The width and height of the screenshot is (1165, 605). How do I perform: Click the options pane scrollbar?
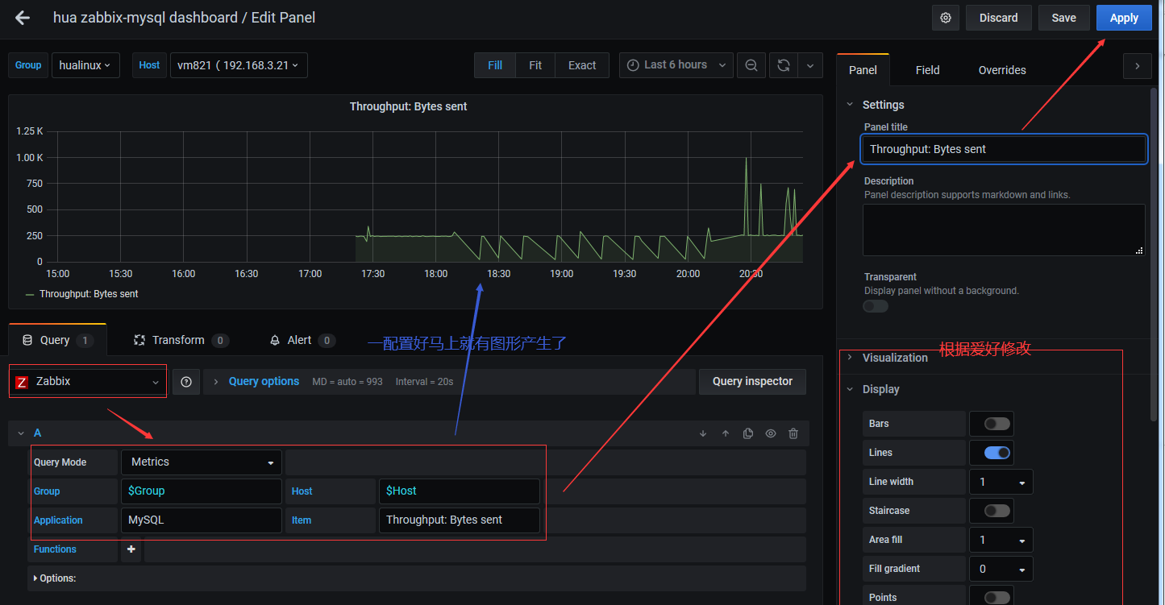point(1155,254)
